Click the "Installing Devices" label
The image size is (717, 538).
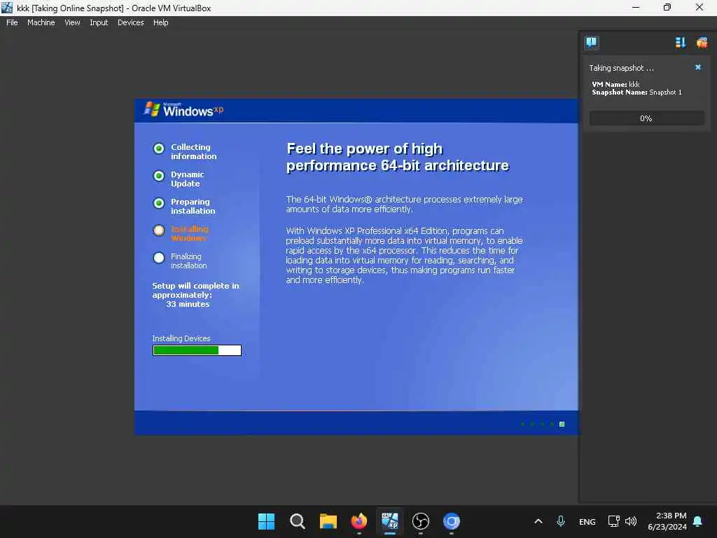point(181,338)
